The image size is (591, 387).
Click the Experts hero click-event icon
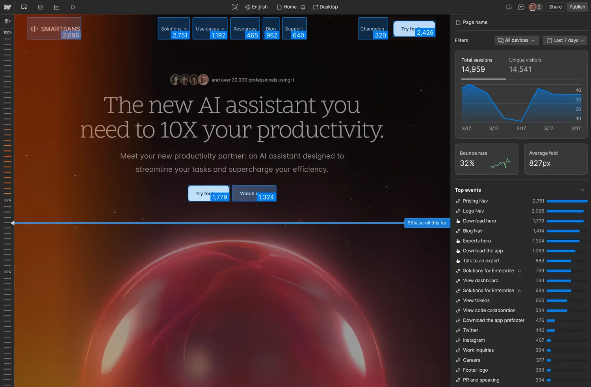(x=458, y=241)
